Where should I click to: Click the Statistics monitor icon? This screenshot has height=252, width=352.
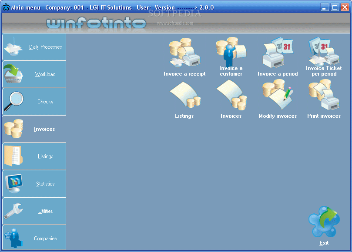tap(14, 183)
